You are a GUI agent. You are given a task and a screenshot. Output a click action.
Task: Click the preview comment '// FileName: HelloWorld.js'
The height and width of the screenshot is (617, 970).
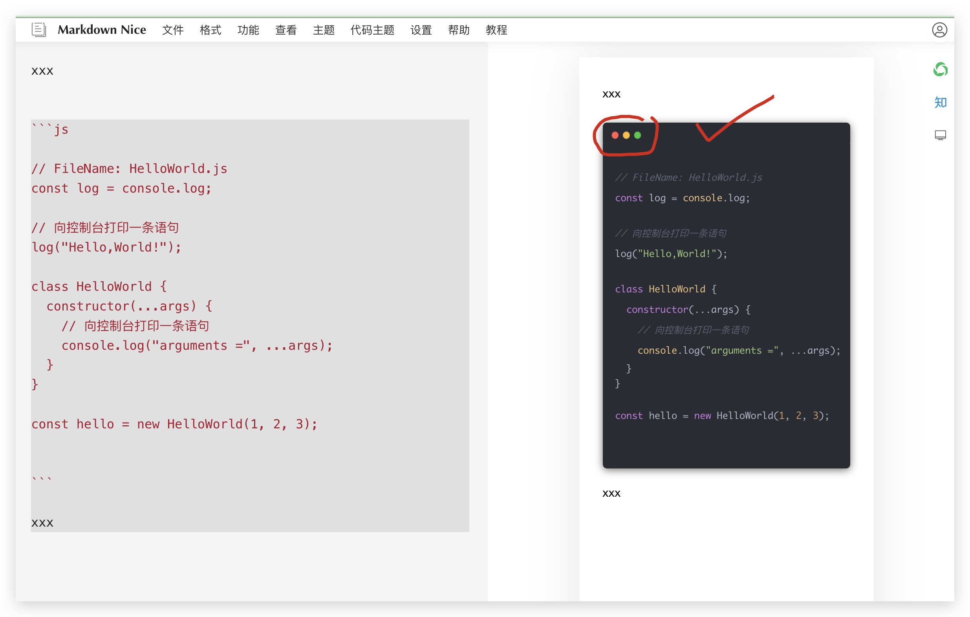688,177
